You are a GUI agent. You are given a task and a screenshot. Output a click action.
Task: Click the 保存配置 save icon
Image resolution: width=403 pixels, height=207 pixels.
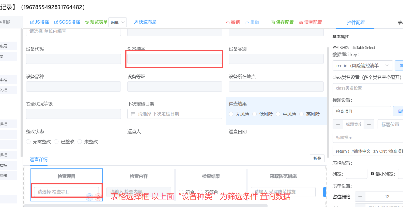[273, 23]
